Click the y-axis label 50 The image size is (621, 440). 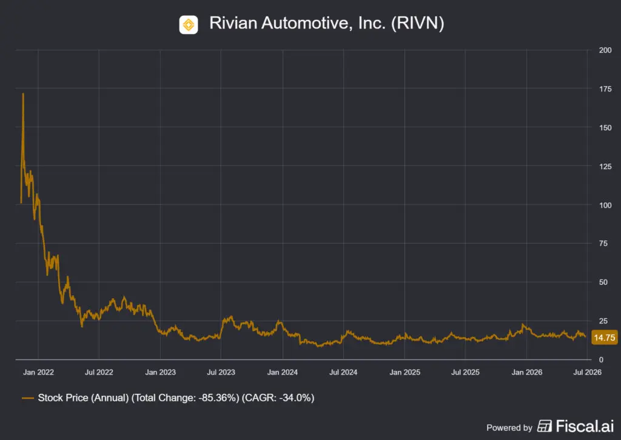point(603,282)
